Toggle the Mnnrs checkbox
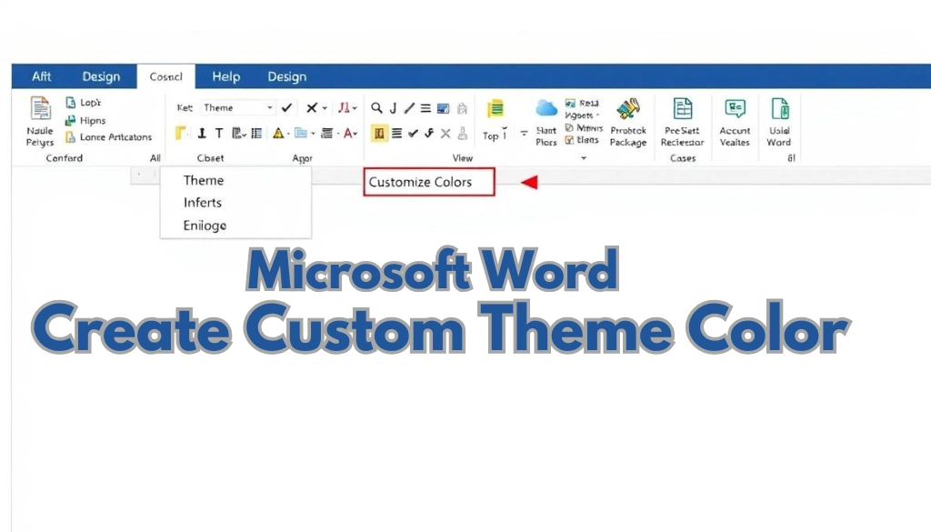The height and width of the screenshot is (532, 931). [x=569, y=127]
